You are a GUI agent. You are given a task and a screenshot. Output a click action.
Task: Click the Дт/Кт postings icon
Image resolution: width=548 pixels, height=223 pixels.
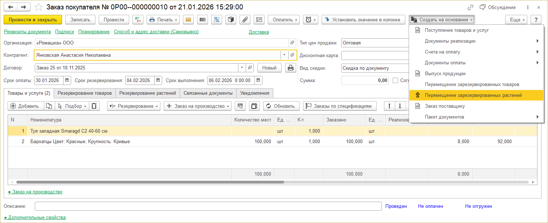click(x=138, y=20)
